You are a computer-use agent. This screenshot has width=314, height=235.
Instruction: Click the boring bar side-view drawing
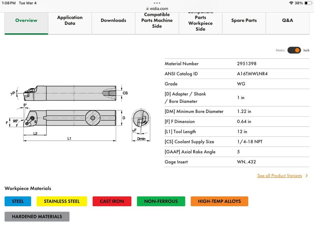click(69, 93)
